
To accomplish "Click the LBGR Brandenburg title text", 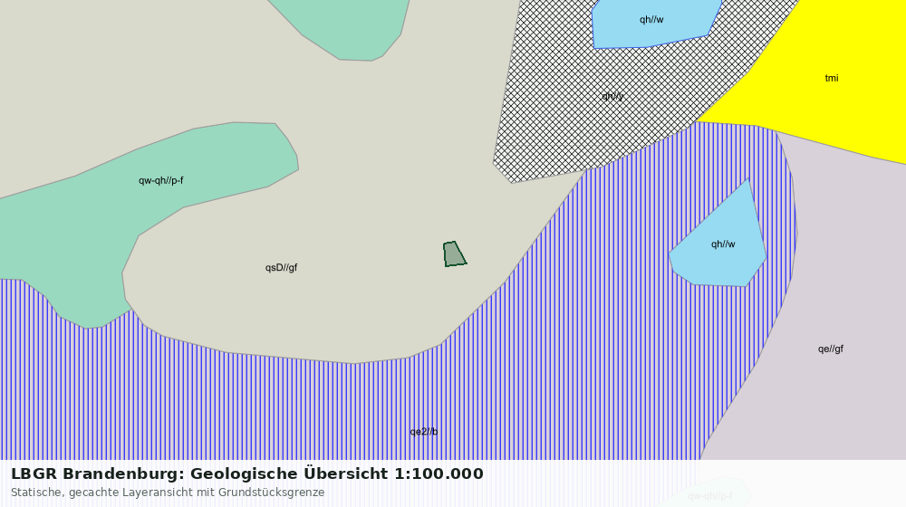I will [x=247, y=474].
